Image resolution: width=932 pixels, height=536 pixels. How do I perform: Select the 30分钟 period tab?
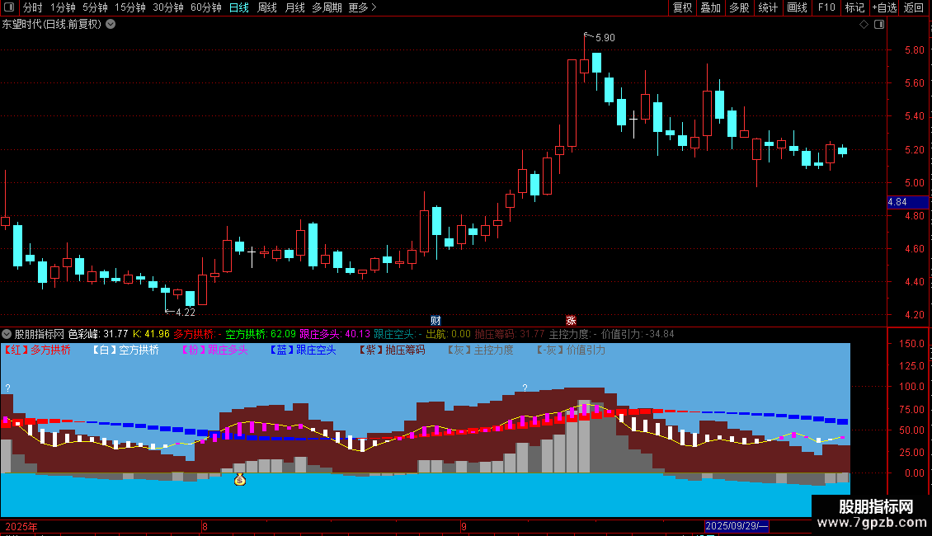167,7
